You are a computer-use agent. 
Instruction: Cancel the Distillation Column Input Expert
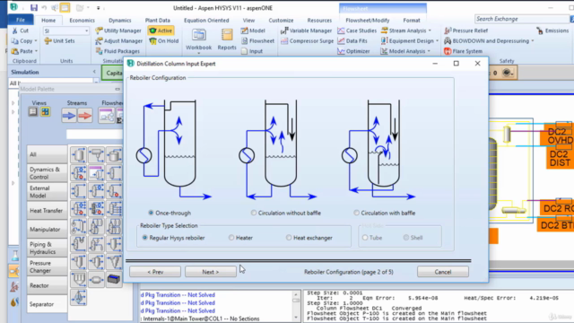(442, 272)
